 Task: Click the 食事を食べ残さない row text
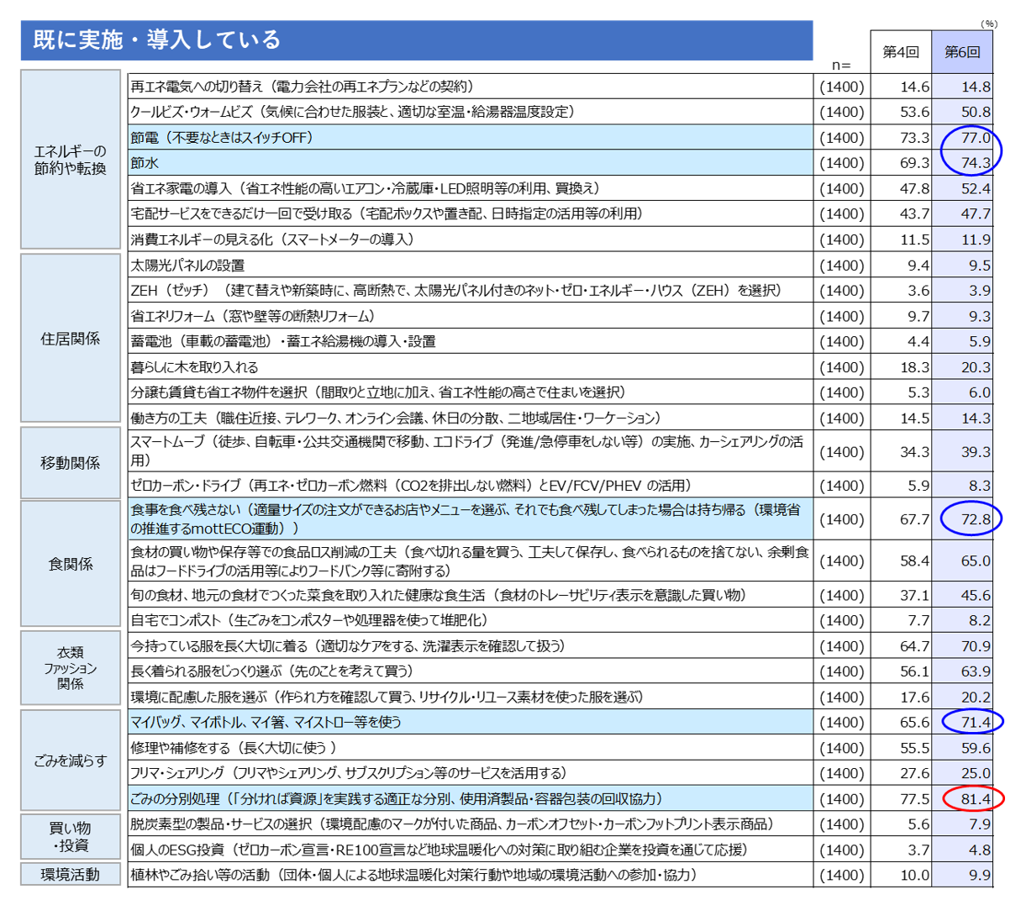point(466,519)
